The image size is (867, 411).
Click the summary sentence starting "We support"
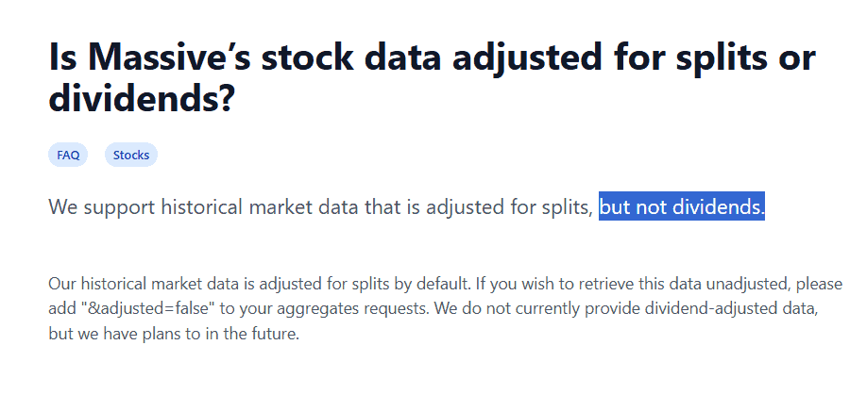pos(321,206)
